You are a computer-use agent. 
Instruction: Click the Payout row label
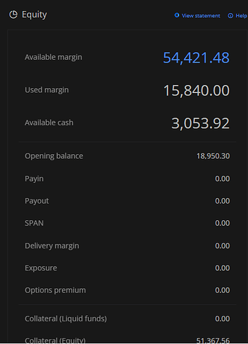pyautogui.click(x=37, y=201)
